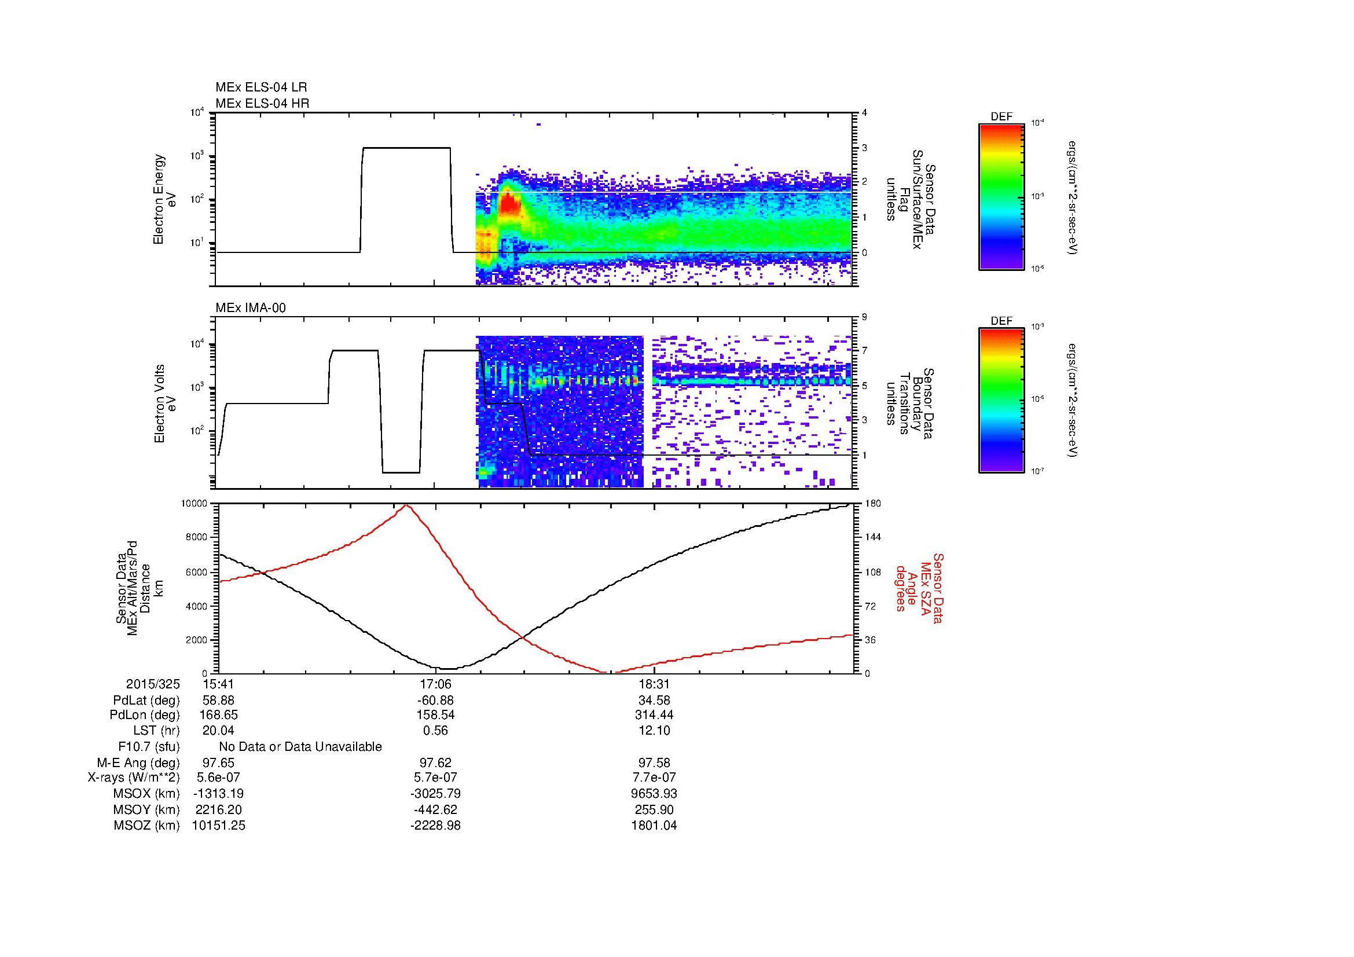The height and width of the screenshot is (957, 1354).
Task: Click the PdLon value 314.44
Action: [654, 716]
